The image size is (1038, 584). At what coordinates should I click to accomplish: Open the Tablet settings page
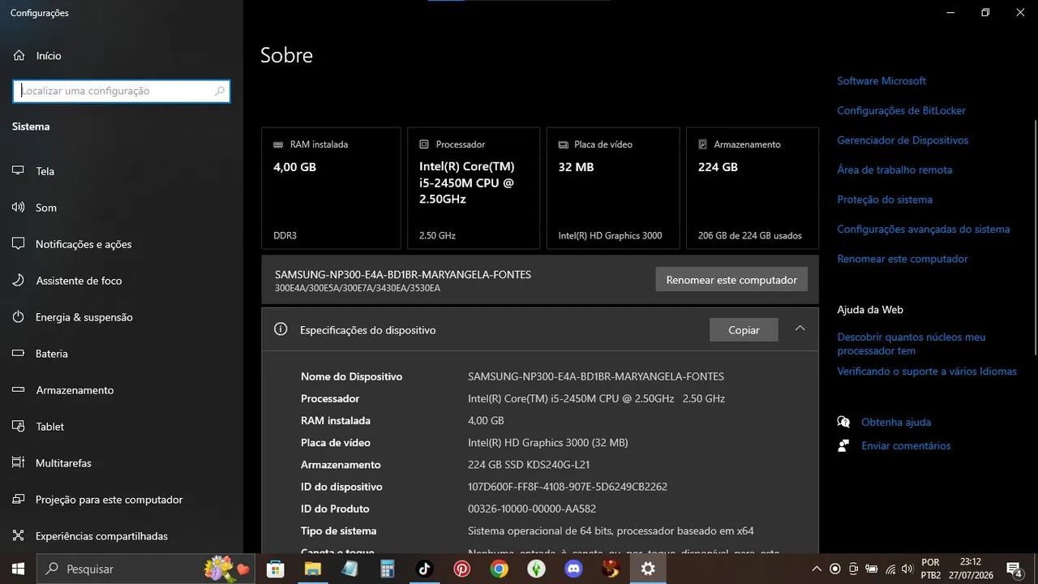pos(49,427)
